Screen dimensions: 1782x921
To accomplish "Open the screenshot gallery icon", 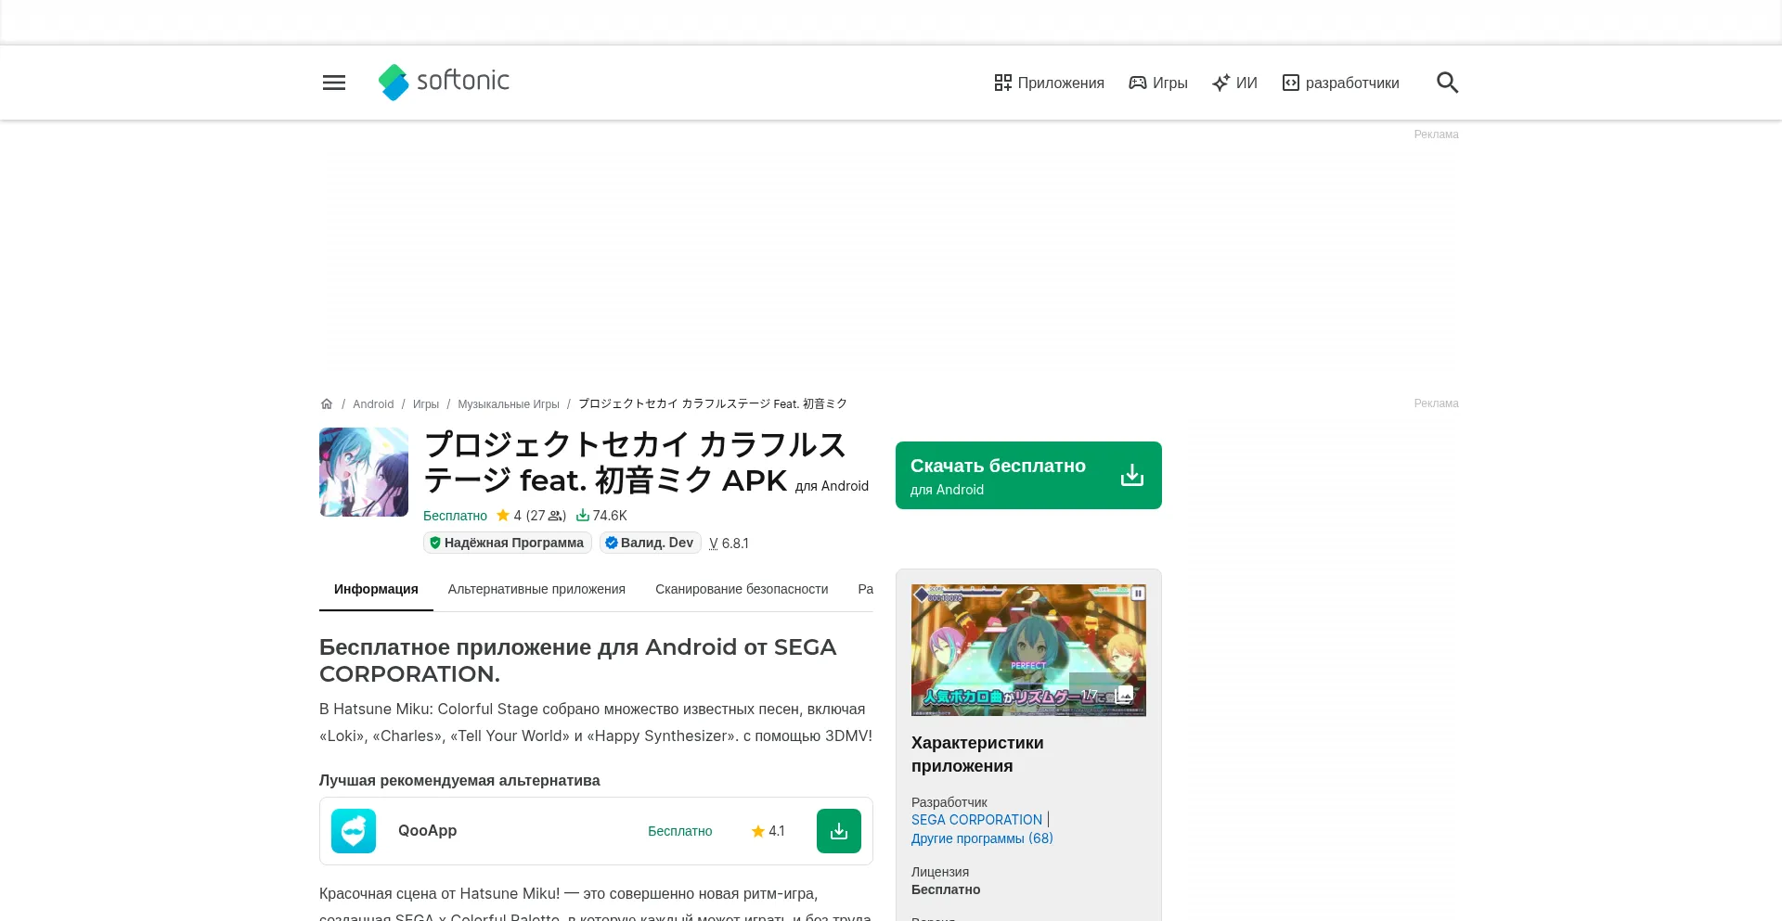I will (x=1125, y=695).
